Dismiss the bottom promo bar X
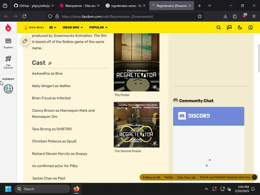This screenshot has height=195, width=260. (254, 177)
